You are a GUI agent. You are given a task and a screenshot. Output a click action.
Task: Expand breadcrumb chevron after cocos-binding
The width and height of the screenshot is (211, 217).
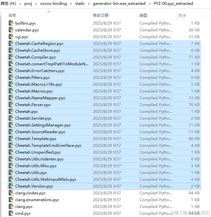pos(71,4)
